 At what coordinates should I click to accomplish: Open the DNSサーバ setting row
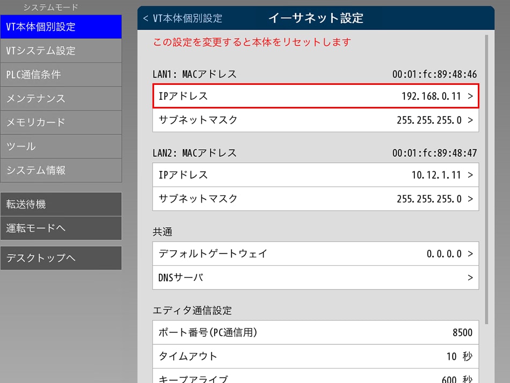point(316,278)
